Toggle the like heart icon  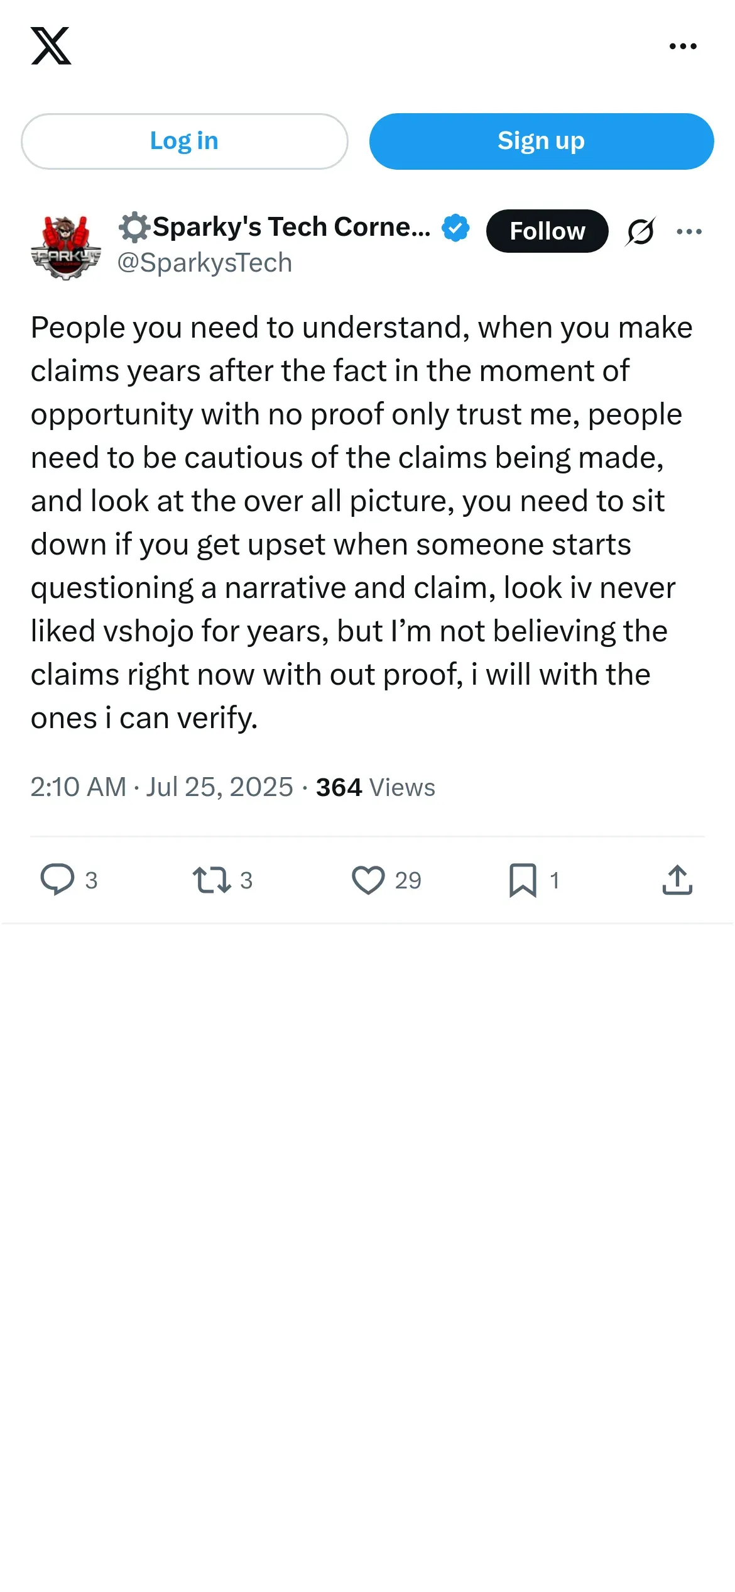click(368, 880)
